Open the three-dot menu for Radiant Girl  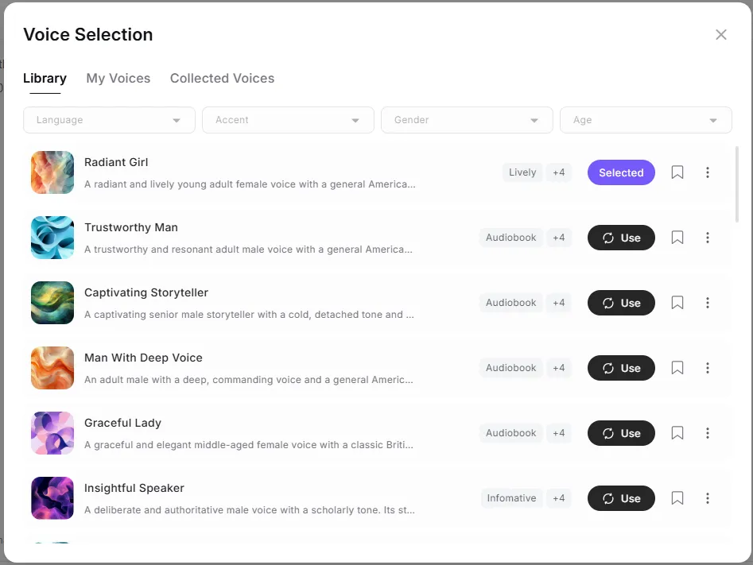pos(708,172)
